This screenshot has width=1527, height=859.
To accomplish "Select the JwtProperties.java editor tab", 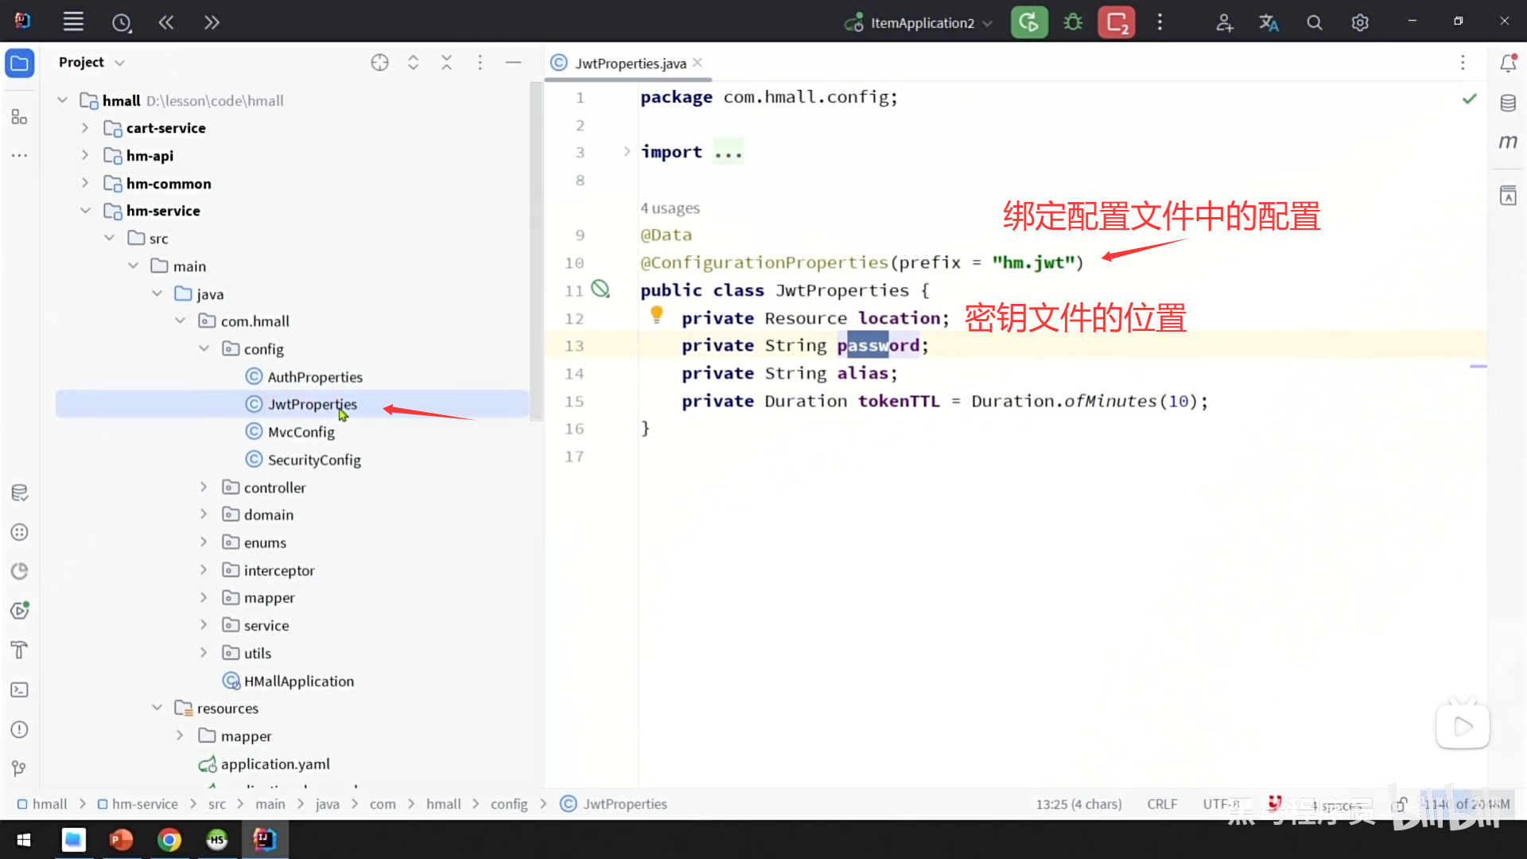I will click(x=629, y=63).
